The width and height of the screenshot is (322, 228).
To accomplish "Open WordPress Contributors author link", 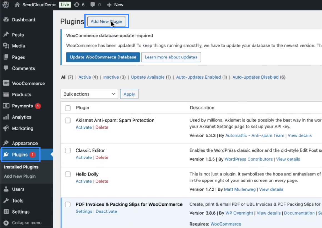I will click(248, 159).
